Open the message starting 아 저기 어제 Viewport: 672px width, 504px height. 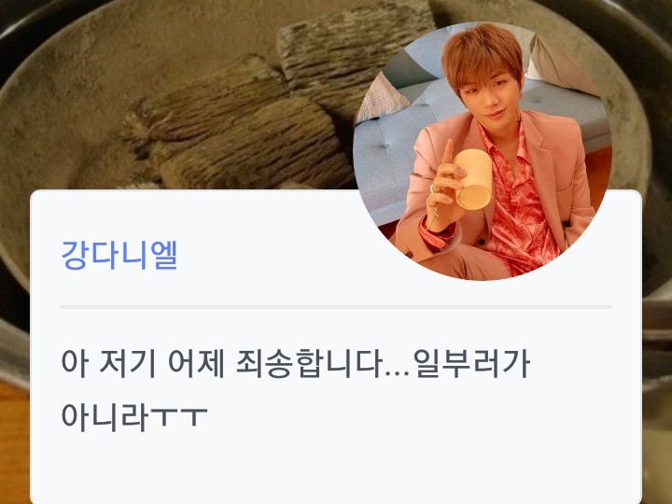(296, 389)
